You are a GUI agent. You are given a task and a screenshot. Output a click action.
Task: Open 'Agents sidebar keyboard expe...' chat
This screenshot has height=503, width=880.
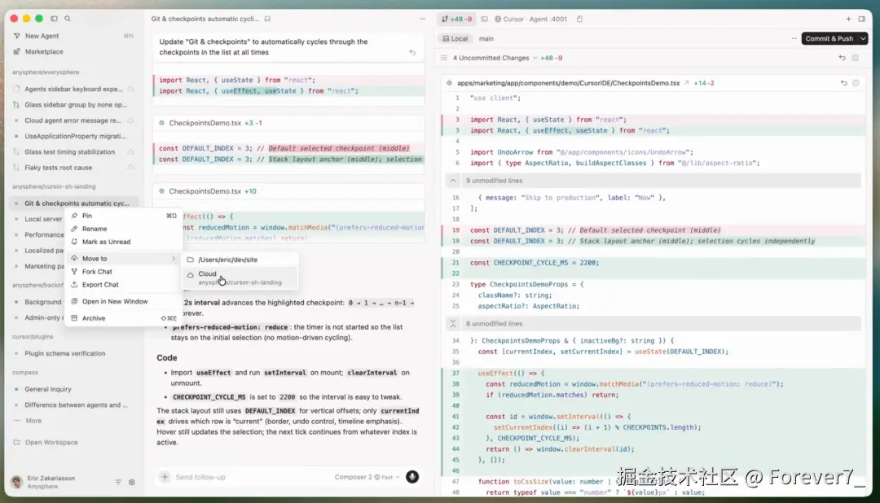[73, 89]
